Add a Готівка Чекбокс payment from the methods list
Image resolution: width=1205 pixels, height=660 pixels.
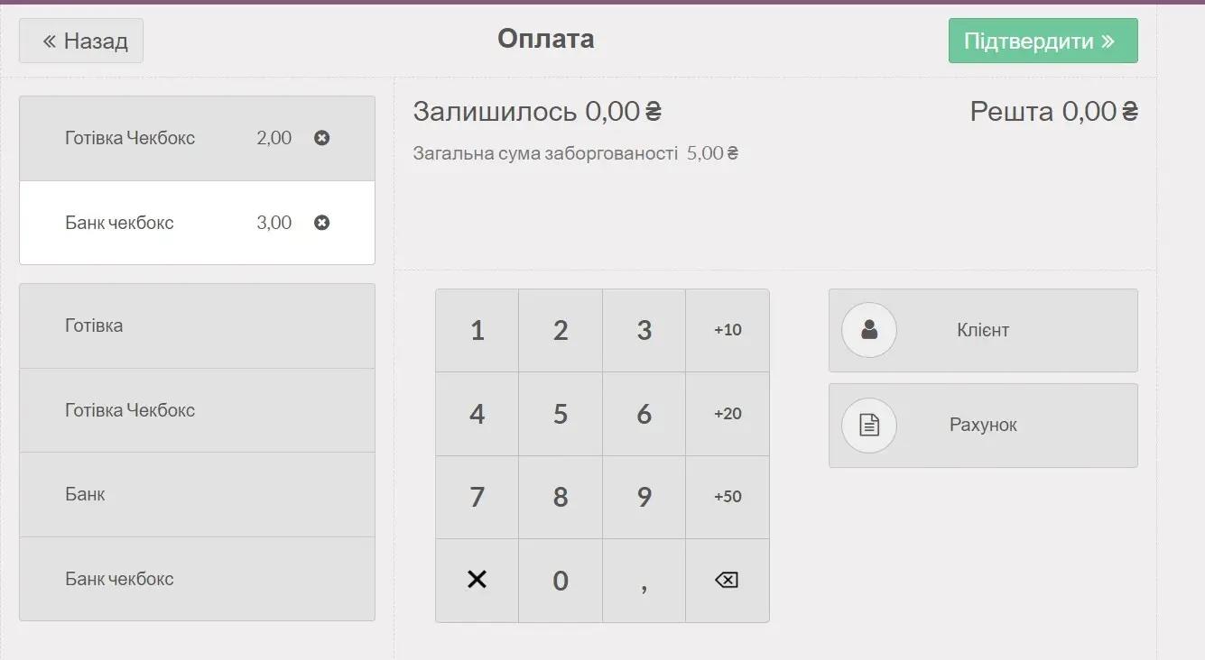197,410
